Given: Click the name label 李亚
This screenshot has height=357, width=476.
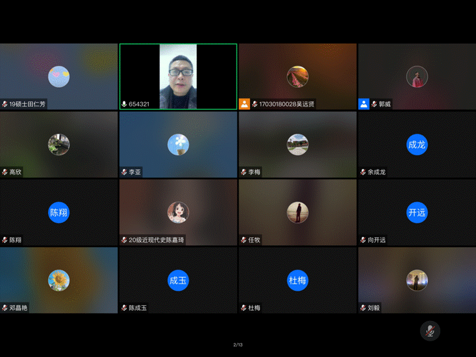Looking at the screenshot, I should click(x=135, y=172).
